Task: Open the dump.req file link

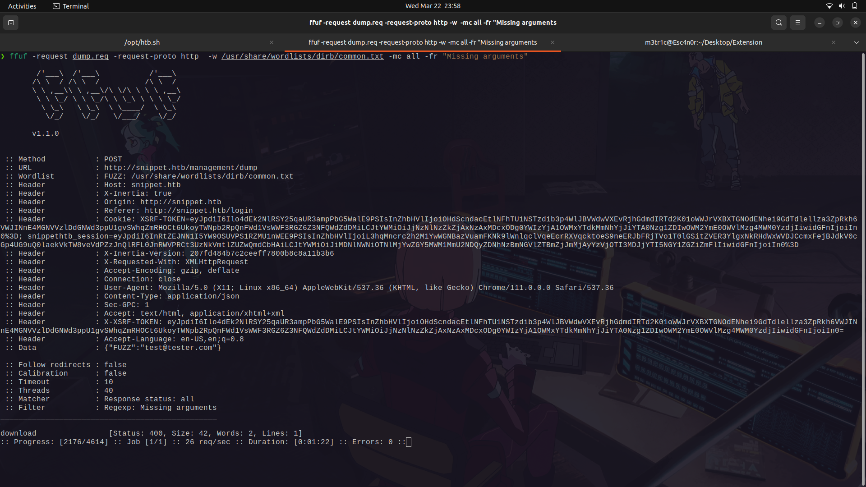Action: 90,56
